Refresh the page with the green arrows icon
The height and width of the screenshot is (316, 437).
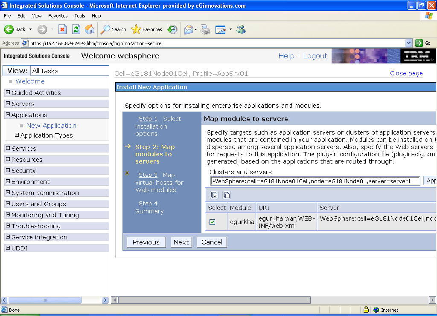tap(76, 29)
